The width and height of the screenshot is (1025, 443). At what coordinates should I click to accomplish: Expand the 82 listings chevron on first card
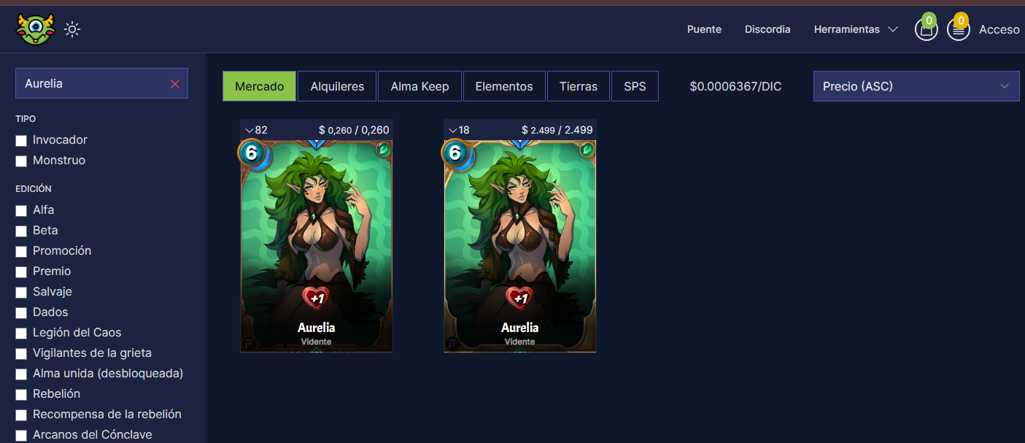click(x=249, y=130)
